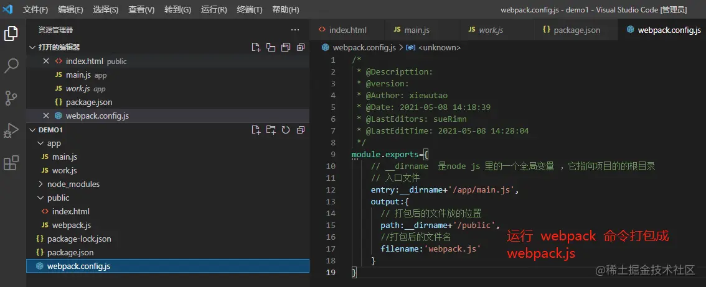Open index.html under public folder

pyautogui.click(x=167, y=211)
